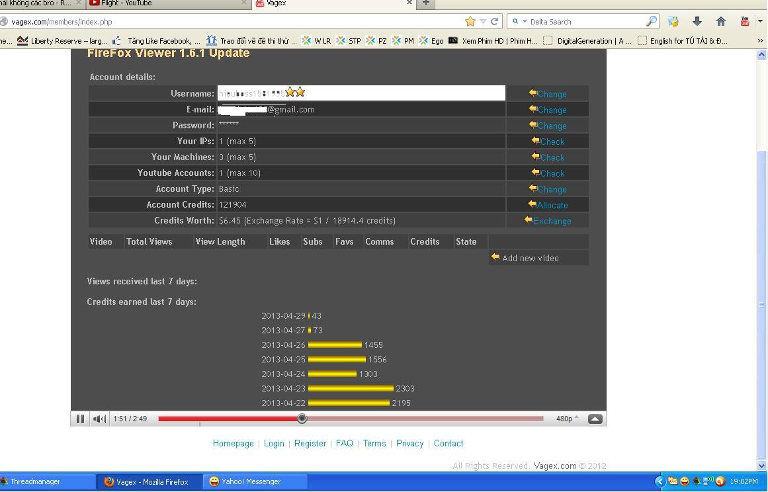This screenshot has width=768, height=492.
Task: Click the search magnifier in Delta Search
Action: click(x=652, y=21)
